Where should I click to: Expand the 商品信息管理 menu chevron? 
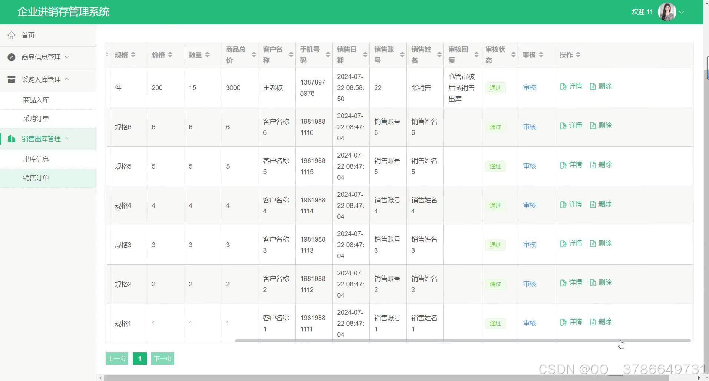pos(67,57)
